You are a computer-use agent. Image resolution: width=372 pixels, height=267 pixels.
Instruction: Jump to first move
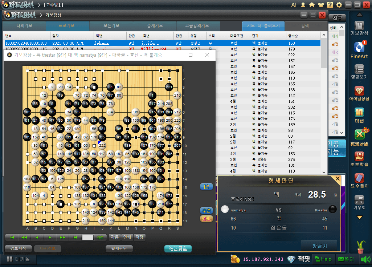pyautogui.click(x=12, y=237)
